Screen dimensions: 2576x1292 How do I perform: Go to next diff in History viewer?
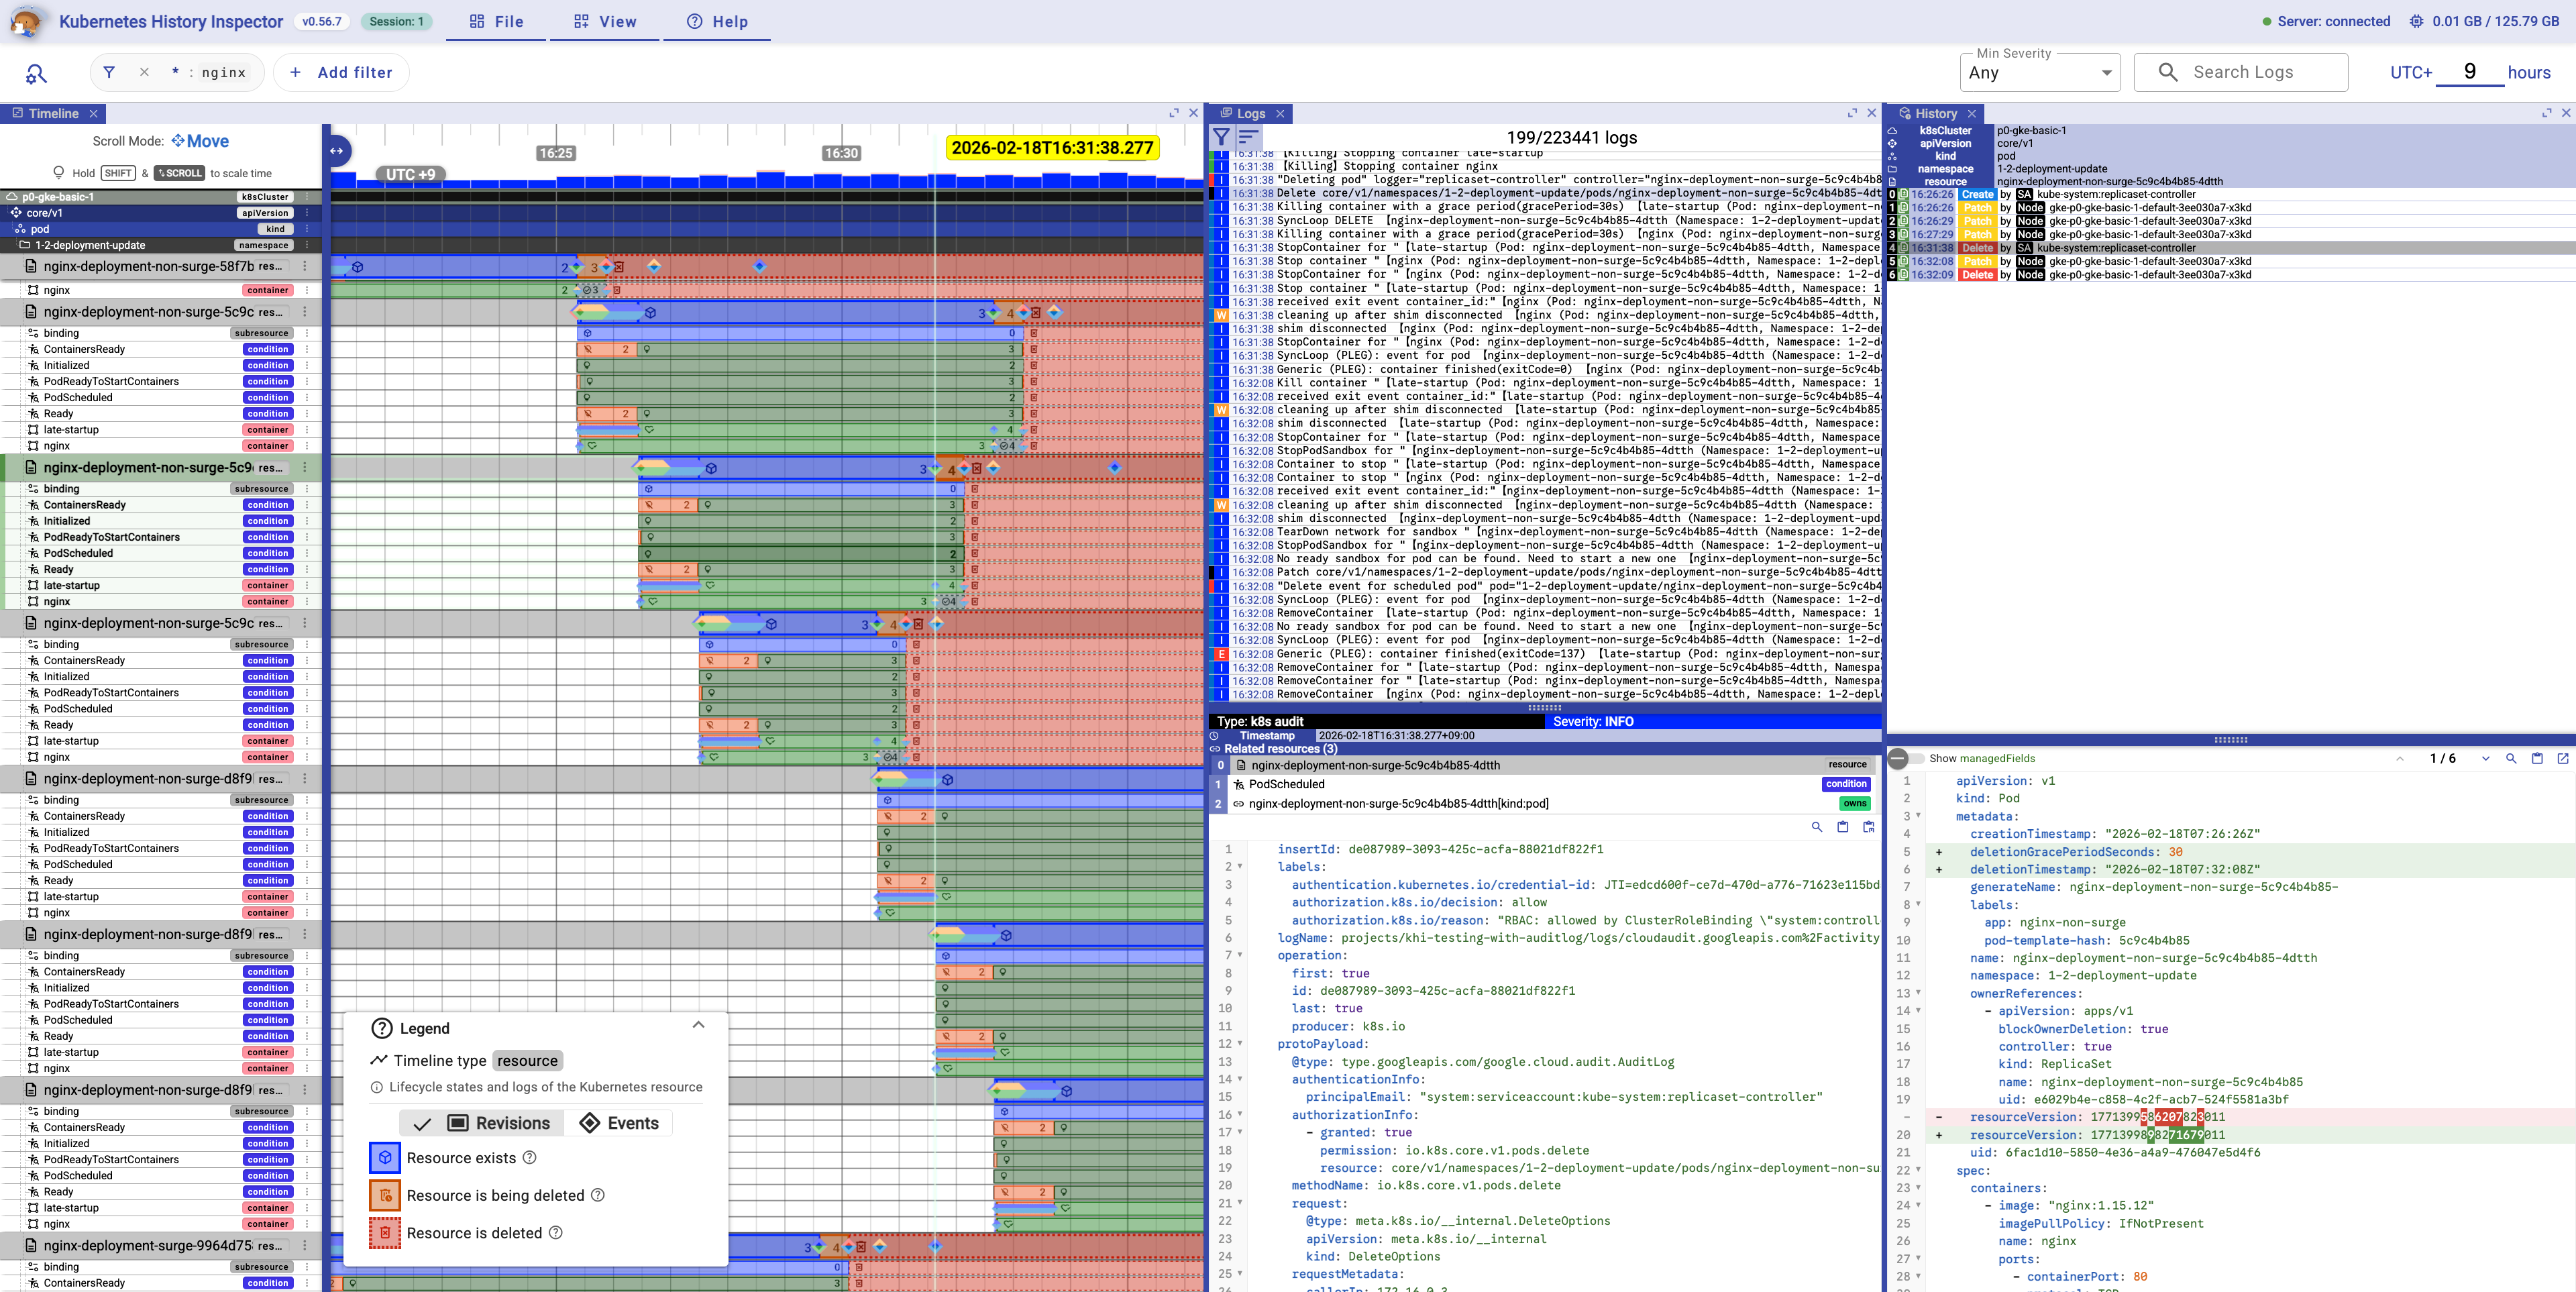pos(2485,758)
